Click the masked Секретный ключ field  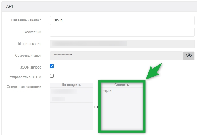tap(116, 56)
